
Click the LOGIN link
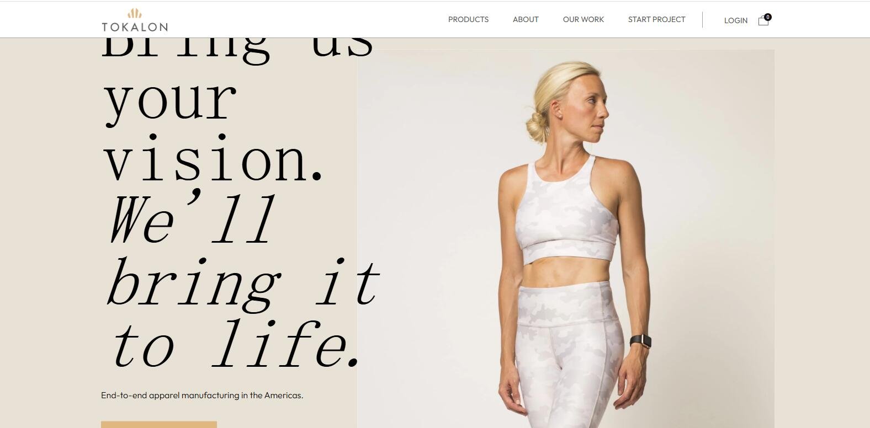(x=736, y=20)
